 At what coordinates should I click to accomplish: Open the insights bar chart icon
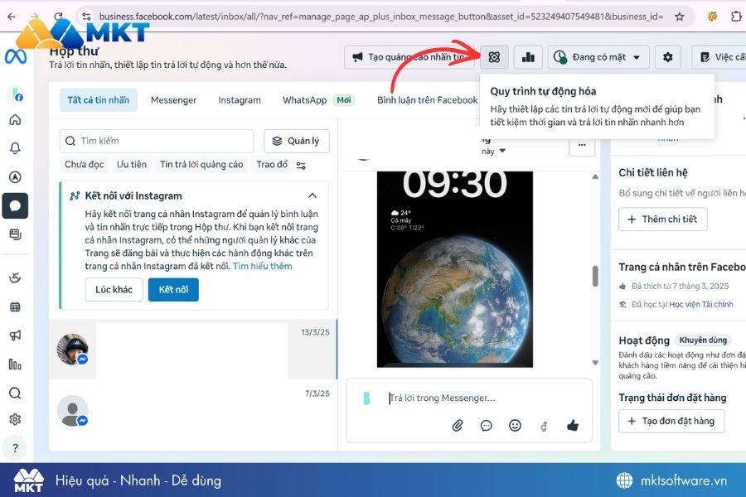coord(528,56)
